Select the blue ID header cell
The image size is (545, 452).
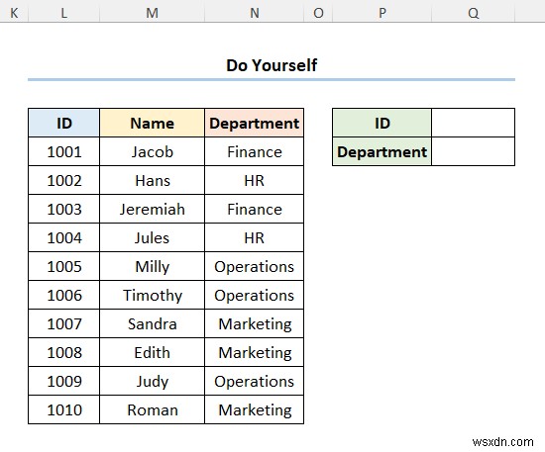[x=64, y=123]
